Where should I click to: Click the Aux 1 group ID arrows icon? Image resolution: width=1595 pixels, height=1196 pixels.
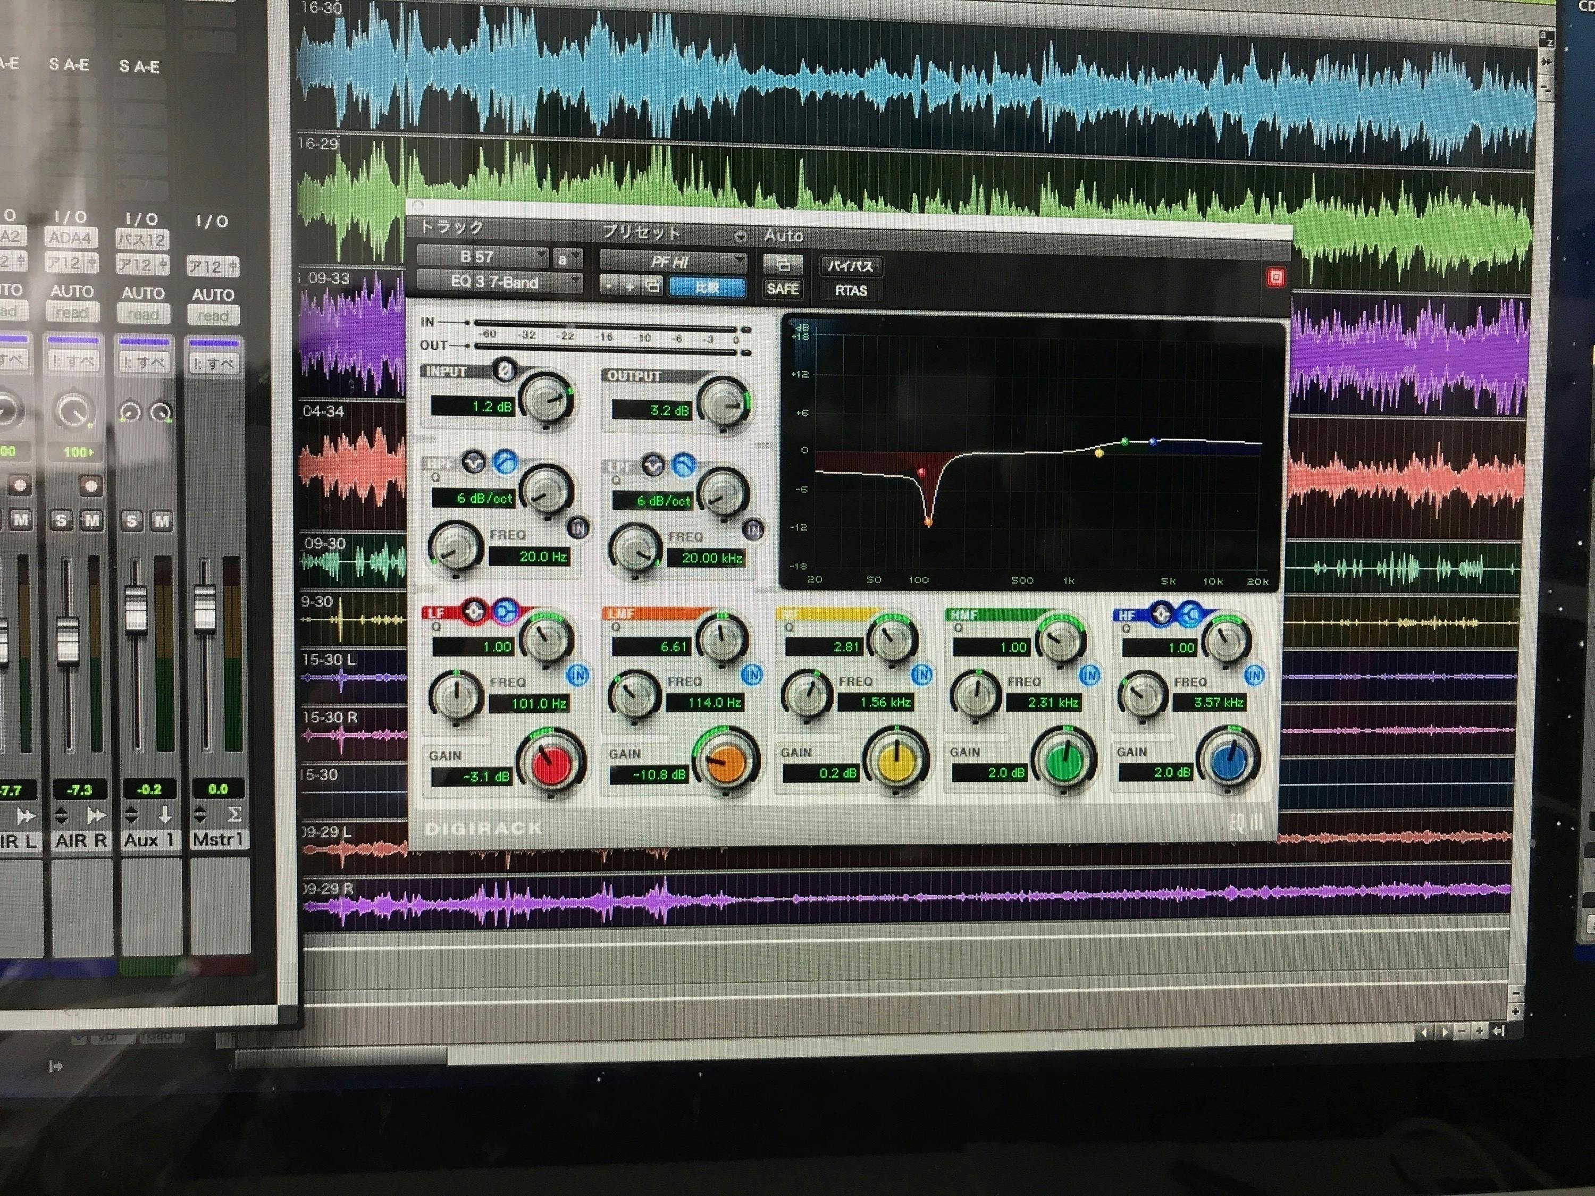(131, 815)
